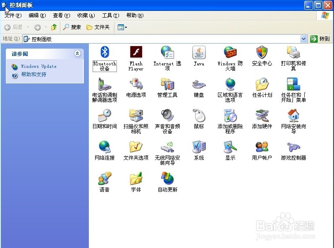Open 日期和时间 icon
This screenshot has height=248, width=334.
click(x=105, y=115)
